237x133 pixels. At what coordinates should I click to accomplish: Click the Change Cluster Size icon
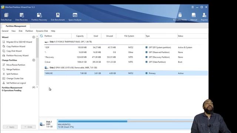click(4, 78)
